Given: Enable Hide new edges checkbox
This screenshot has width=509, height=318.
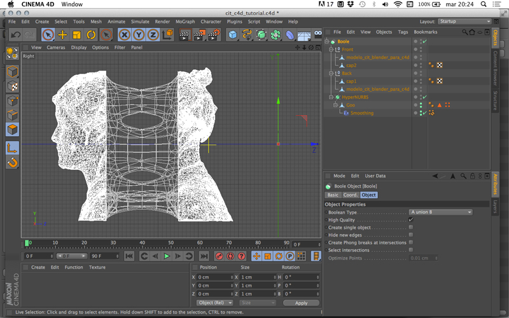Looking at the screenshot, I should point(411,235).
